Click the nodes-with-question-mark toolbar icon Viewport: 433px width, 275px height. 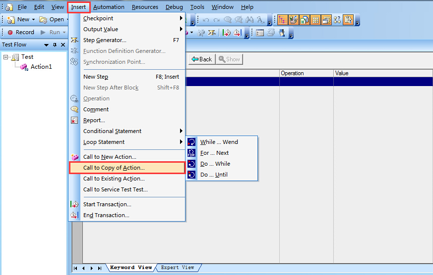pyautogui.click(x=337, y=20)
